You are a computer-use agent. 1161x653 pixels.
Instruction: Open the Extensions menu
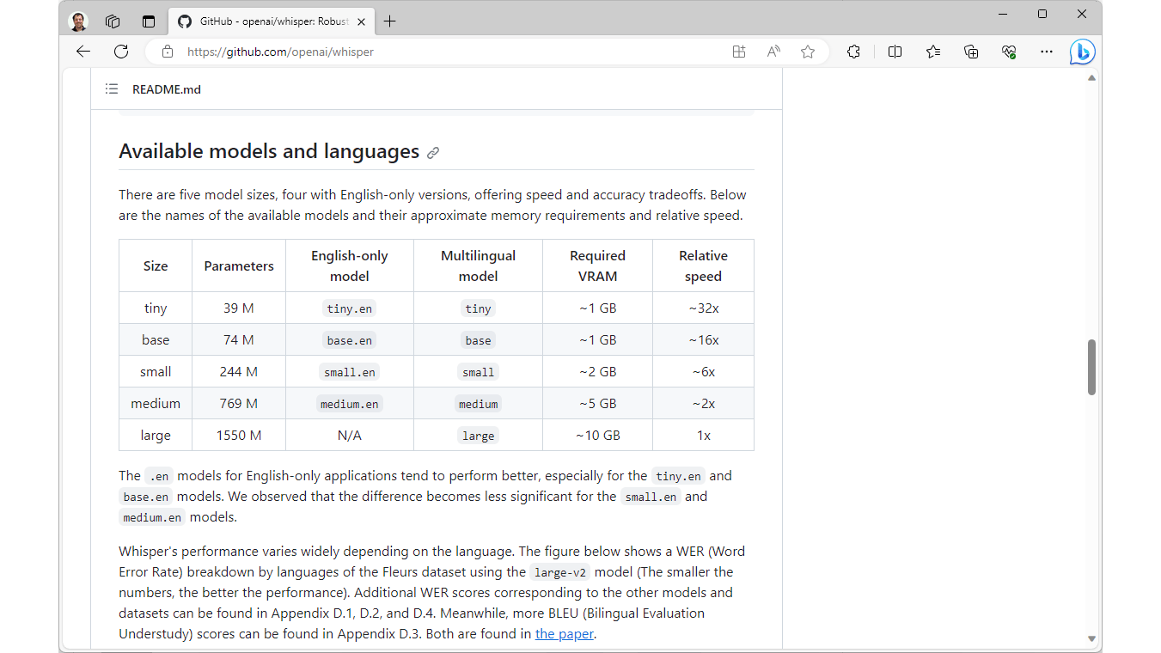pos(853,52)
